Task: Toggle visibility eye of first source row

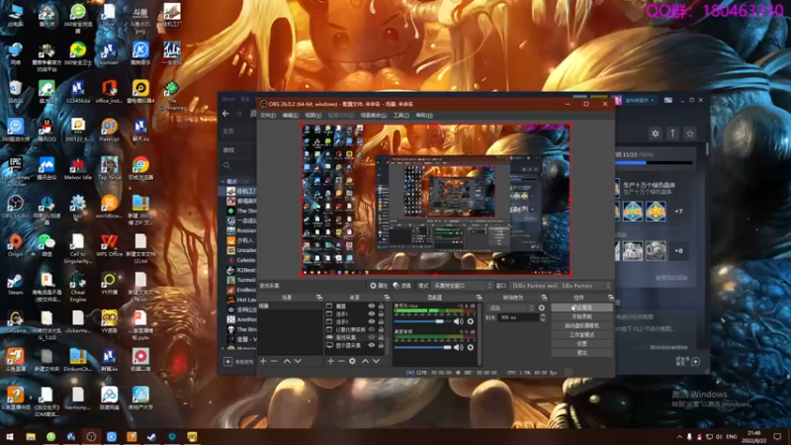Action: [x=372, y=307]
